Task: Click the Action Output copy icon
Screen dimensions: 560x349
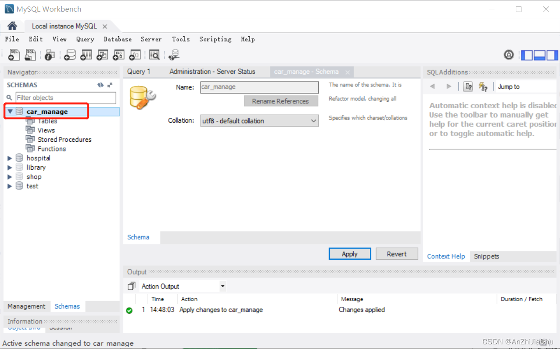Action: point(132,286)
